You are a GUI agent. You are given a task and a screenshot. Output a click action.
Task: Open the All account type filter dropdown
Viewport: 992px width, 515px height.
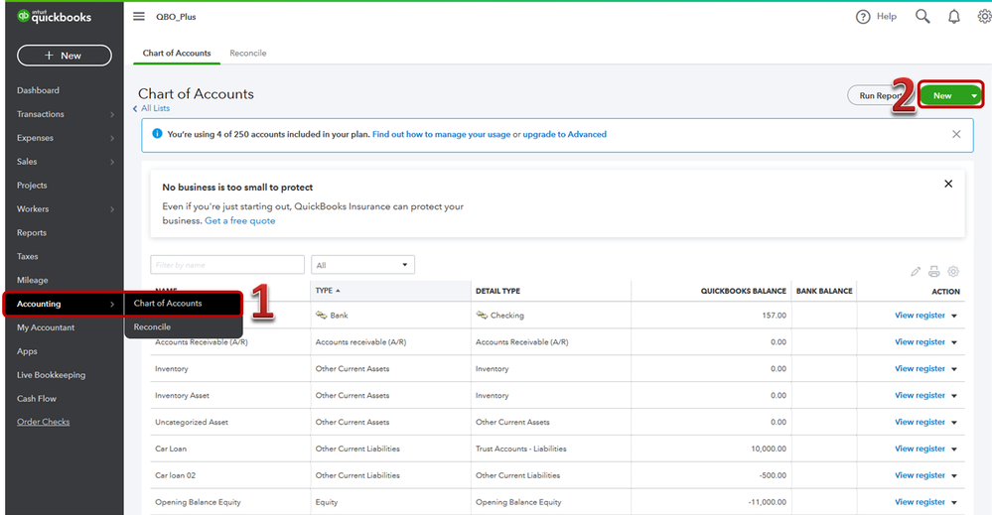coord(362,265)
